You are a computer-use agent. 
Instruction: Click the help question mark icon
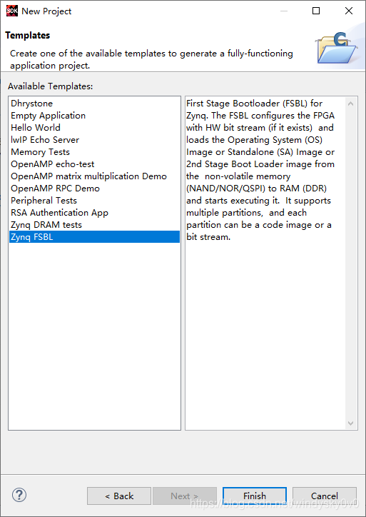[x=19, y=495]
